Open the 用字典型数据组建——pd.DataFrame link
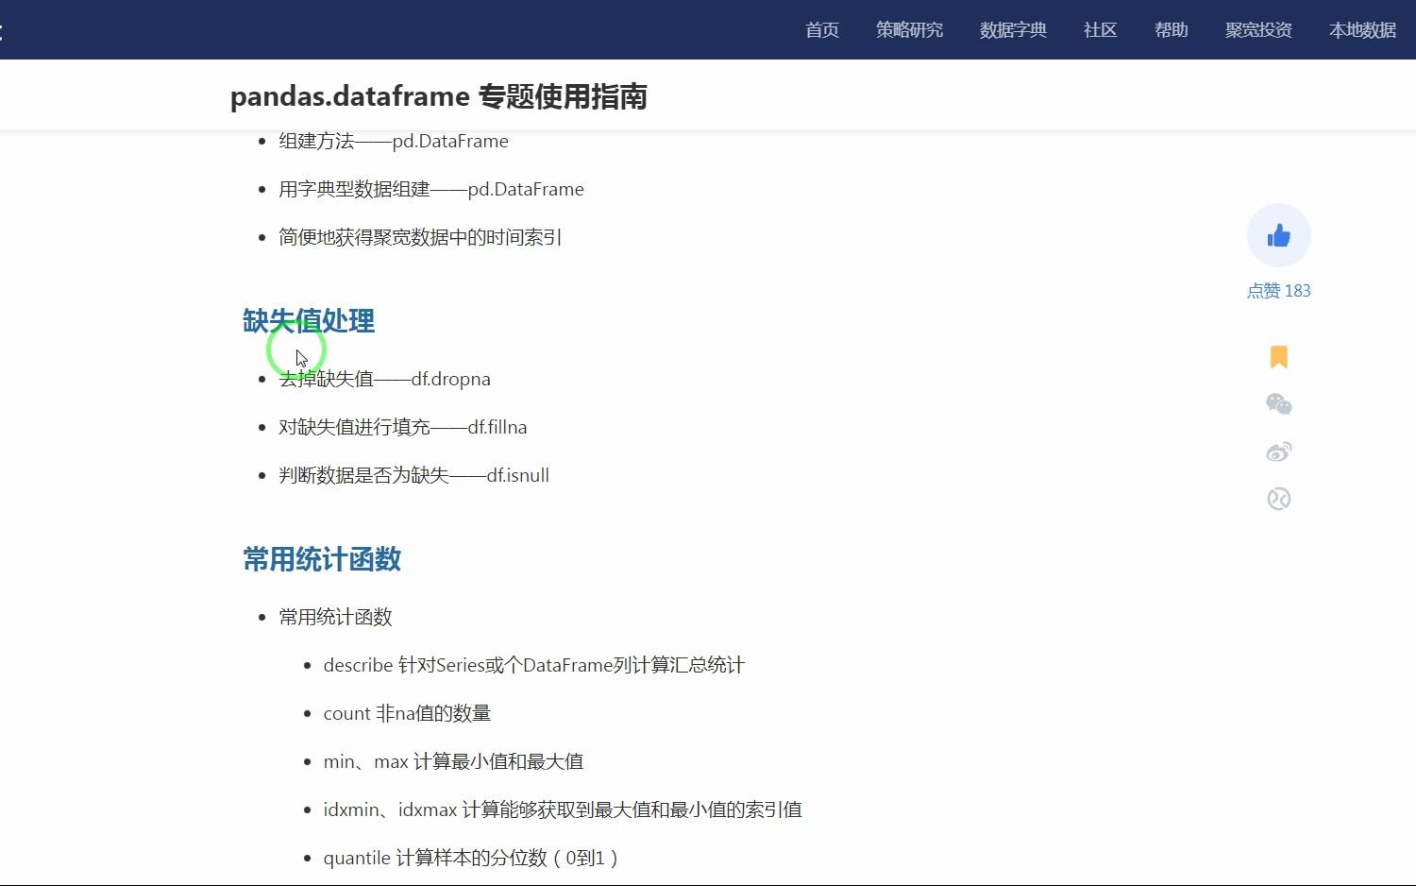The height and width of the screenshot is (886, 1416). click(x=431, y=189)
